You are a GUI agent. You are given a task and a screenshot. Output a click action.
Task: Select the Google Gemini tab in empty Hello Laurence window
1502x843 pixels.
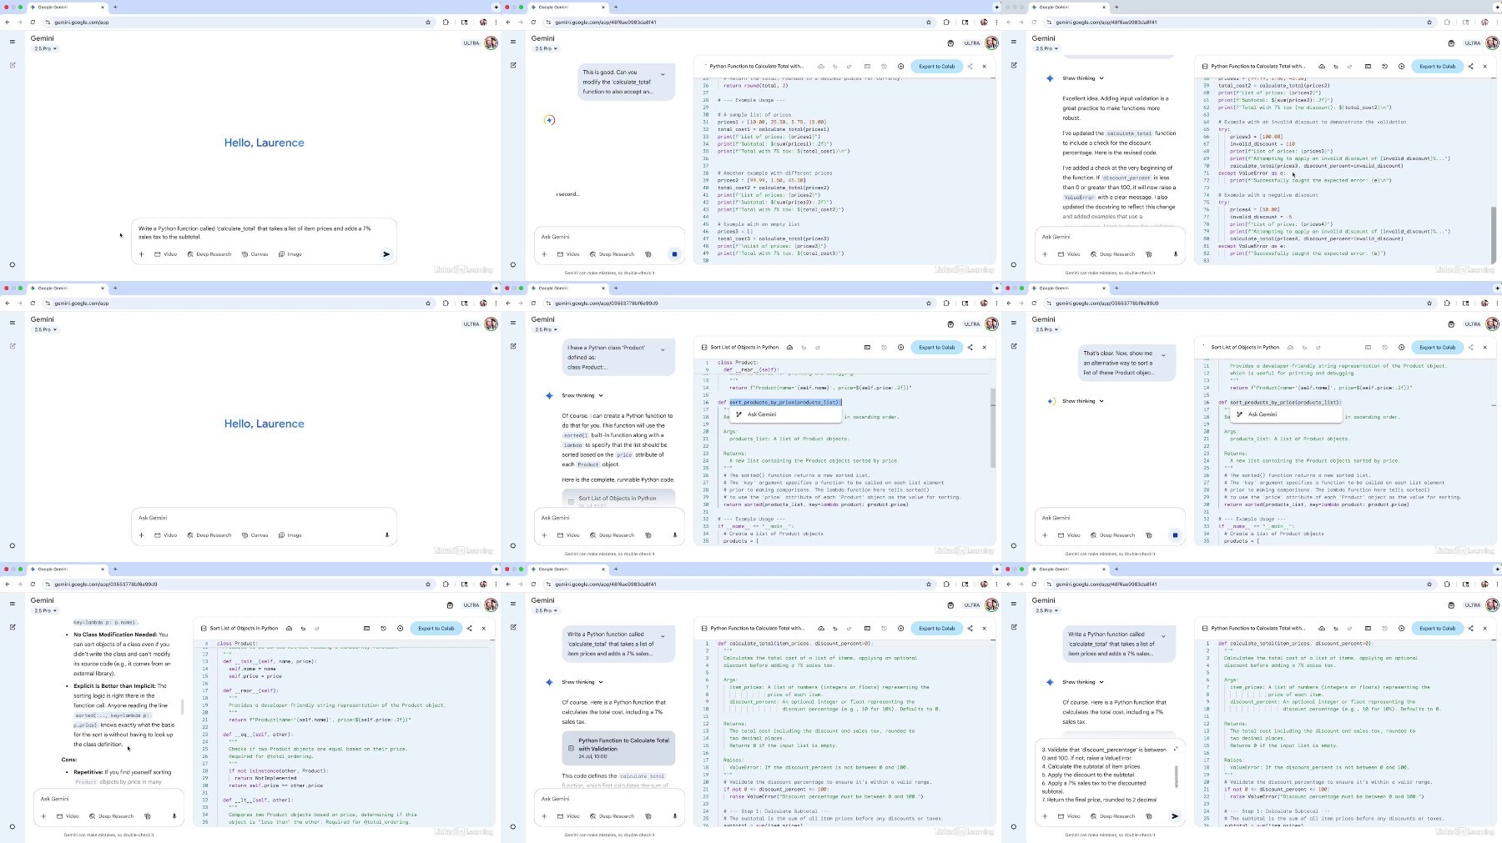(67, 288)
